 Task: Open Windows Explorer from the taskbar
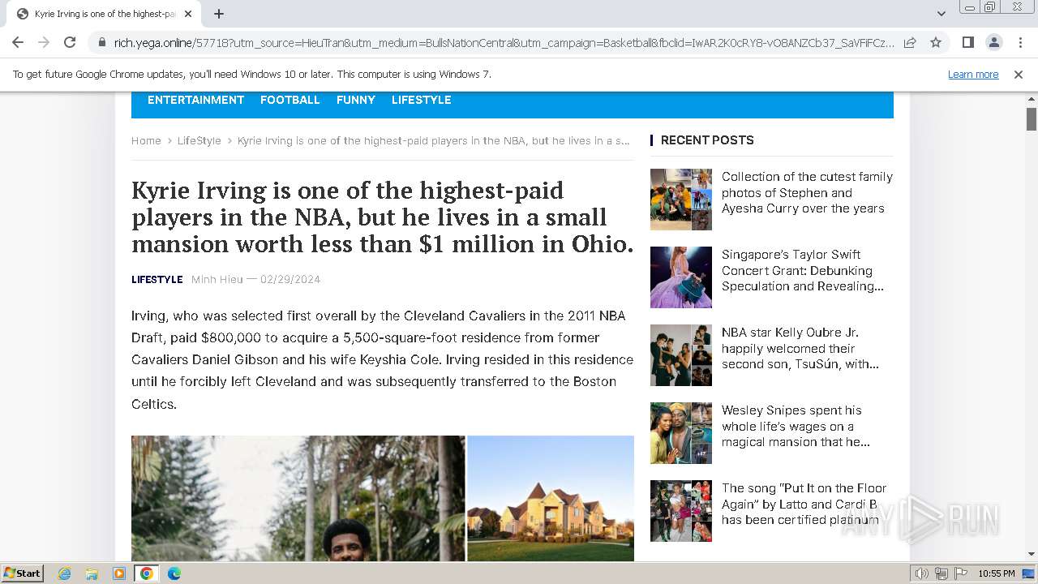(x=92, y=573)
